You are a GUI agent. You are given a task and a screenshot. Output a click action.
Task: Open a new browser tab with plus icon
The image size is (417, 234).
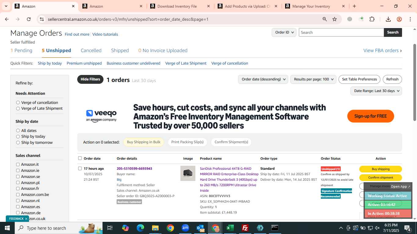[x=354, y=6]
